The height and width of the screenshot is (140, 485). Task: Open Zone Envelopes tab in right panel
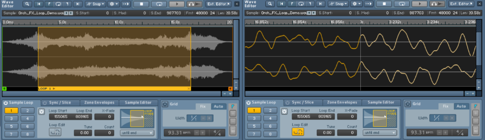click(x=342, y=103)
